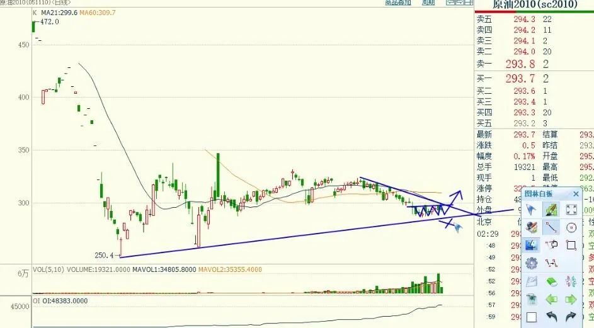Click the 最高 highest price label
The height and width of the screenshot is (328, 594).
550,167
